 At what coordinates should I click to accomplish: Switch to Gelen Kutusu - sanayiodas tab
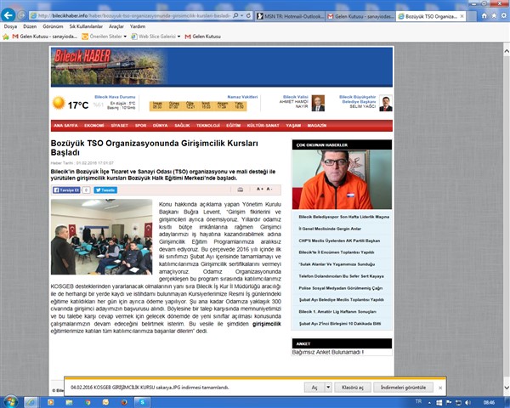click(360, 16)
